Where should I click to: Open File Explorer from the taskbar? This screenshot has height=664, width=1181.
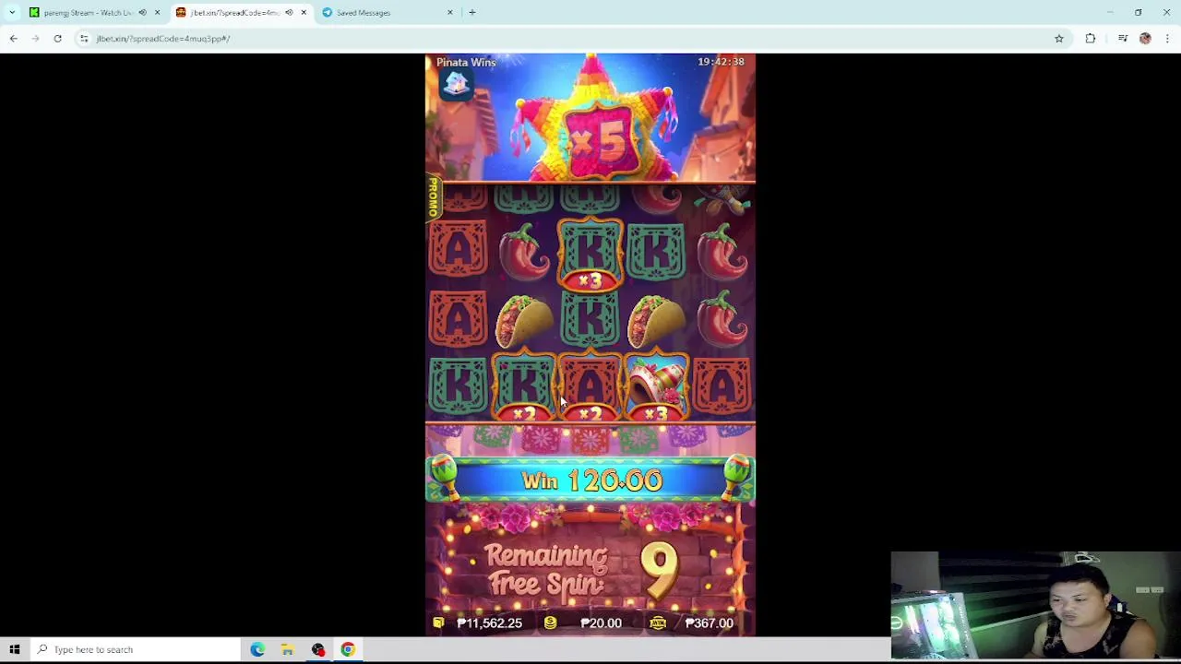click(288, 649)
